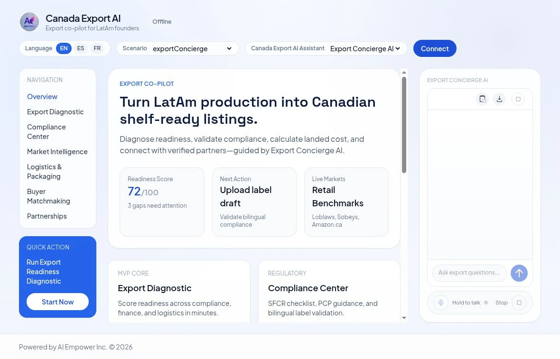Go to the Overview section
This screenshot has height=359, width=560.
coord(42,97)
